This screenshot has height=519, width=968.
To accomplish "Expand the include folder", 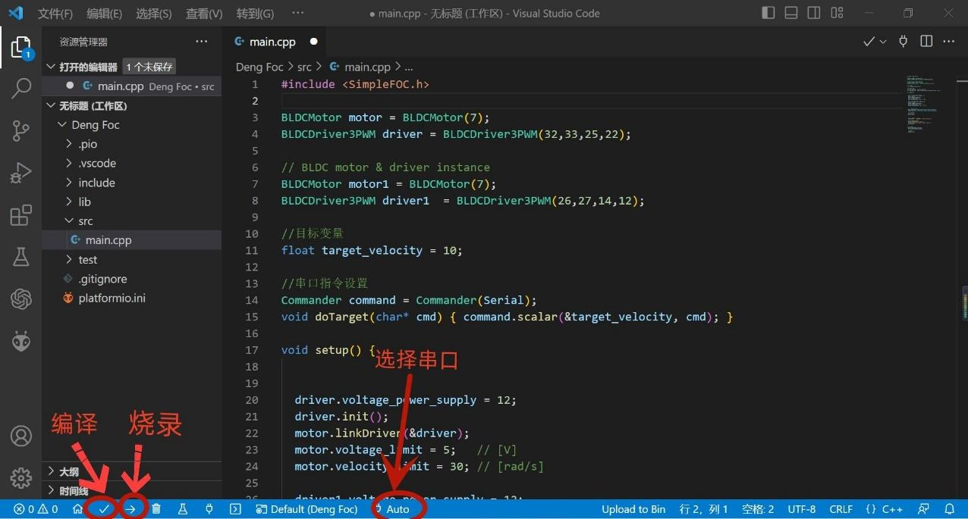I will 96,183.
